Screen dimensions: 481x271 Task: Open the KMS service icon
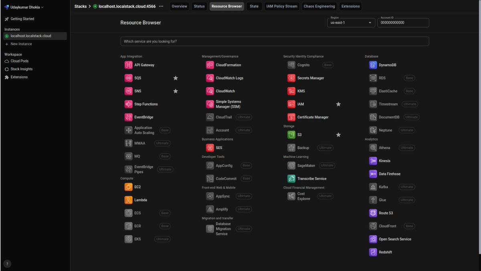291,91
